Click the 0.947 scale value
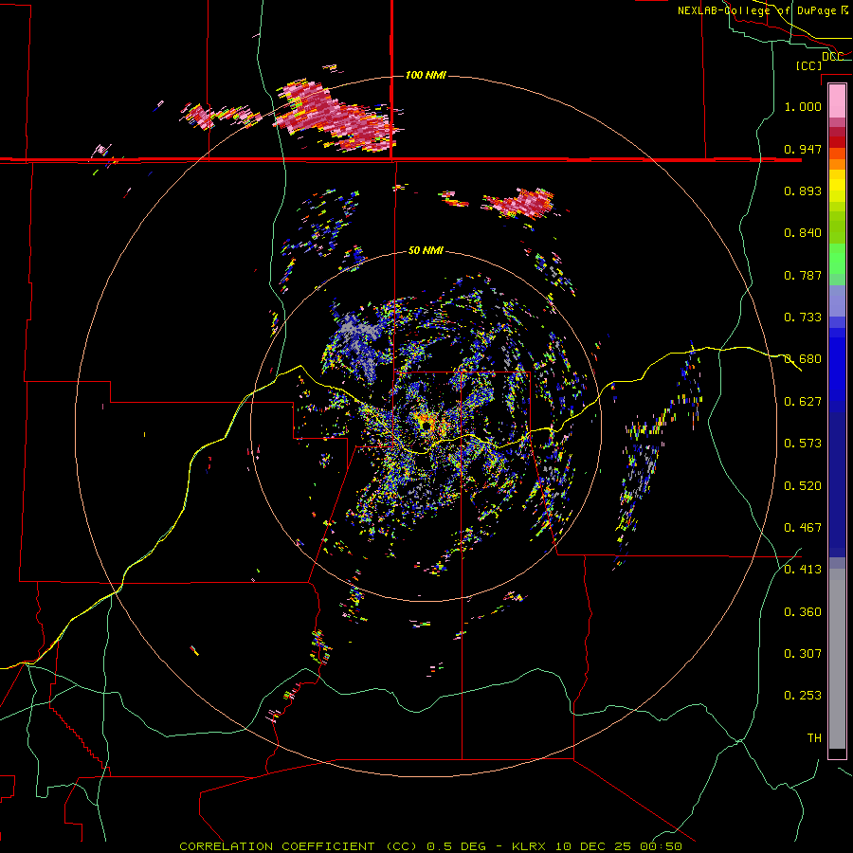Image resolution: width=853 pixels, height=853 pixels. [x=803, y=149]
